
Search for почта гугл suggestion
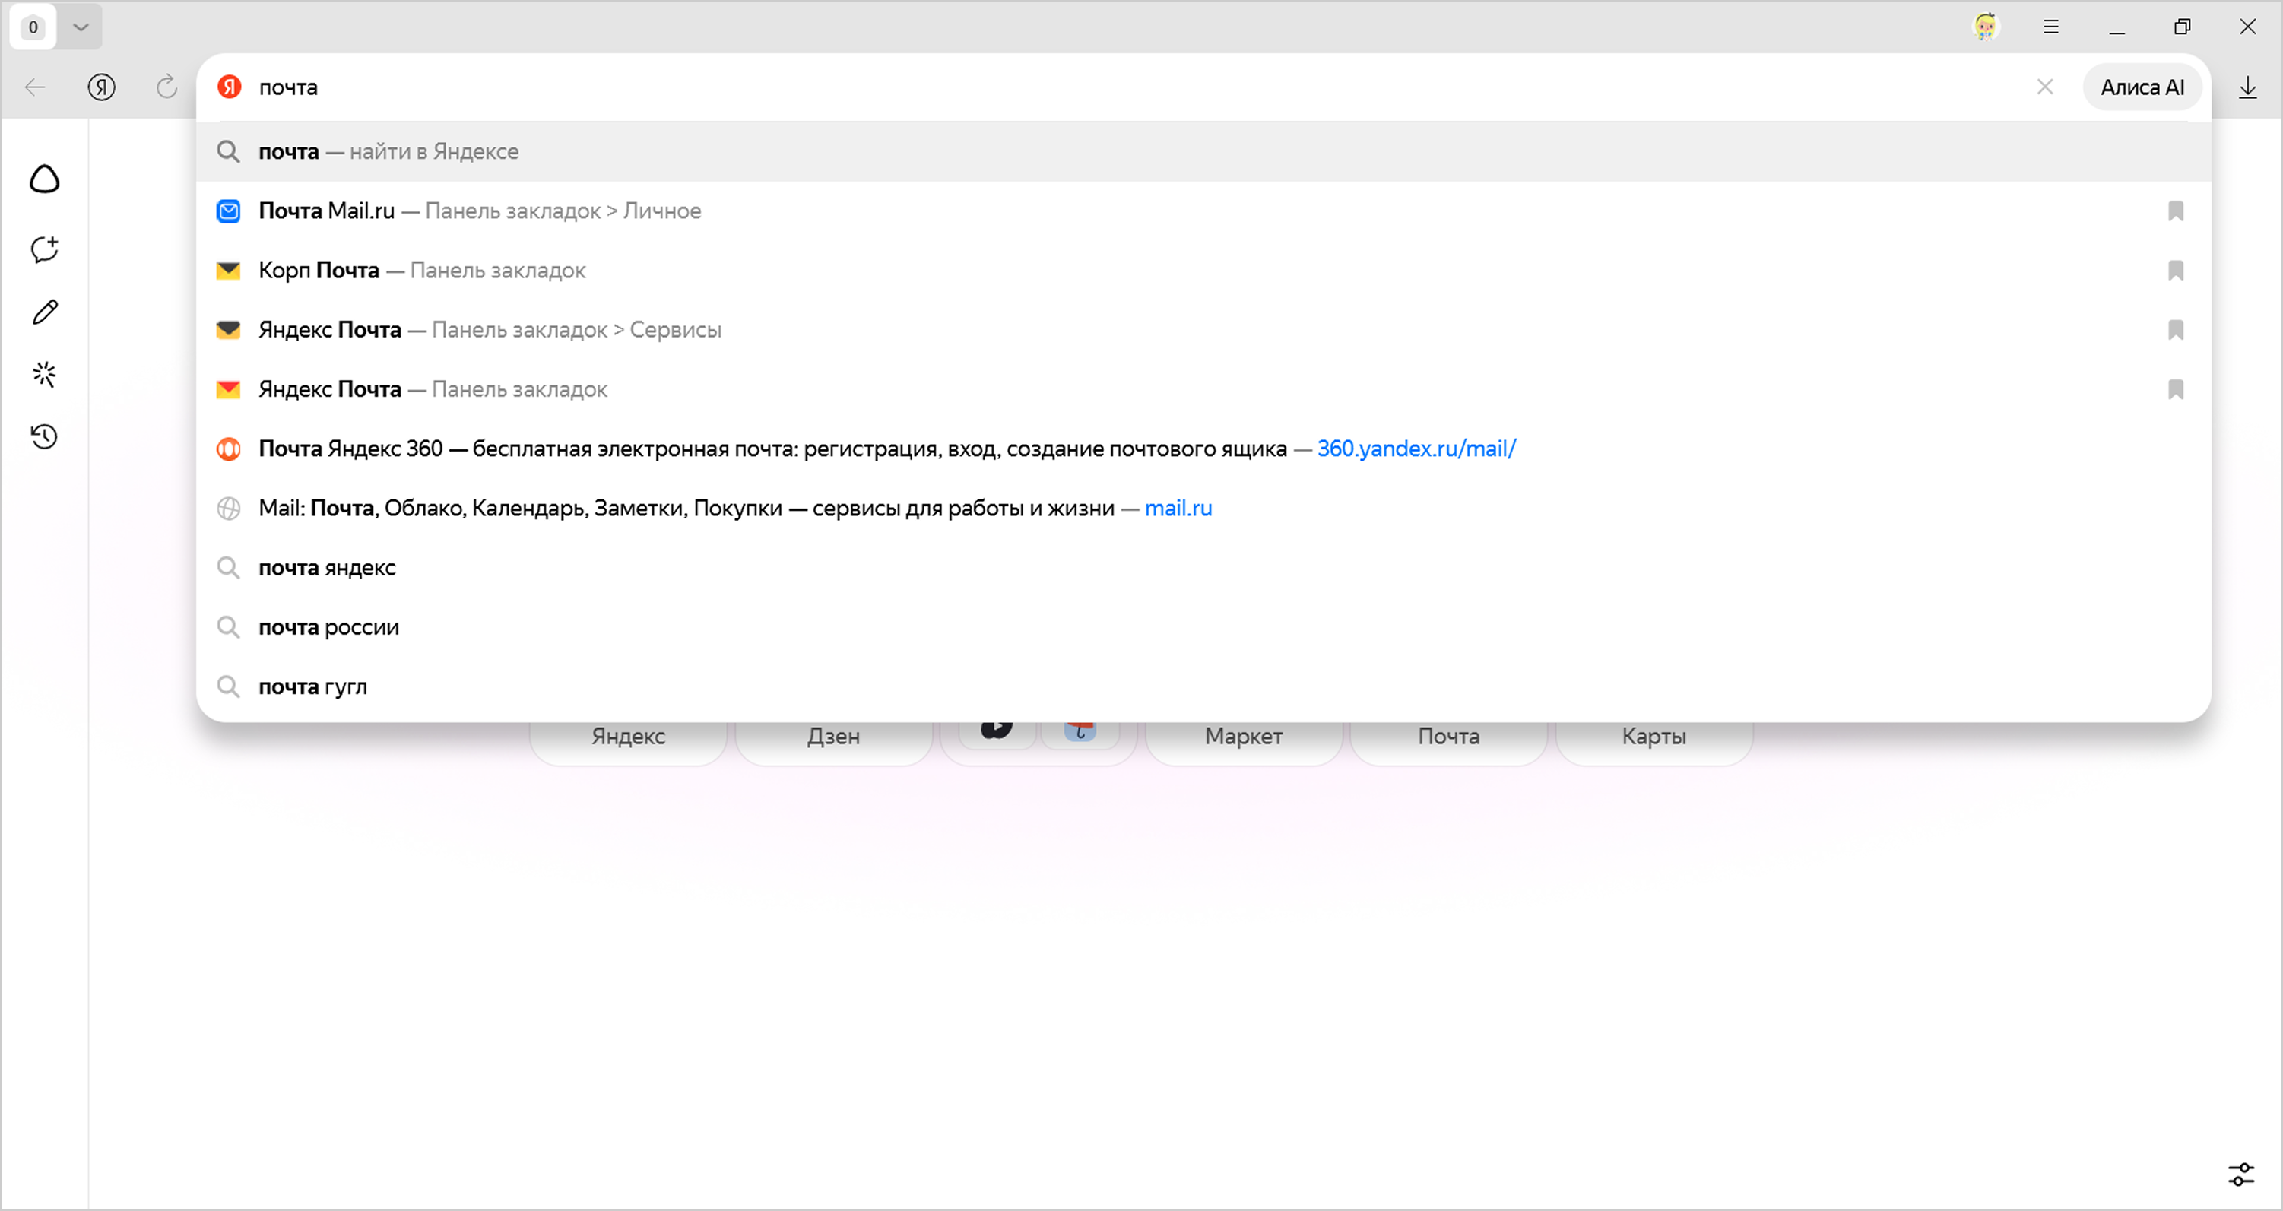click(x=1203, y=686)
